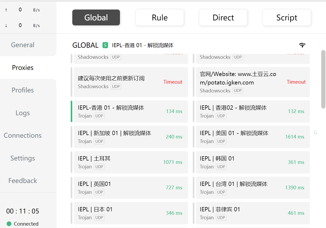Click the UDP tag on IEPL-香港 01
Viewport: 326px width, 228px height.
tap(99, 116)
